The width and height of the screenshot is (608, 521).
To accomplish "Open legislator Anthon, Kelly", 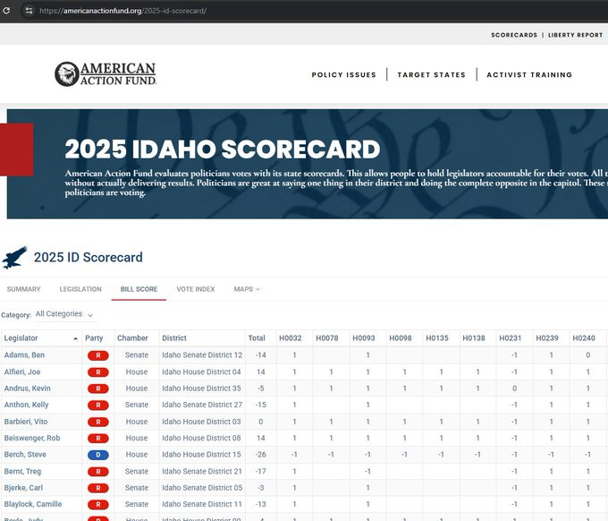I will pos(26,405).
